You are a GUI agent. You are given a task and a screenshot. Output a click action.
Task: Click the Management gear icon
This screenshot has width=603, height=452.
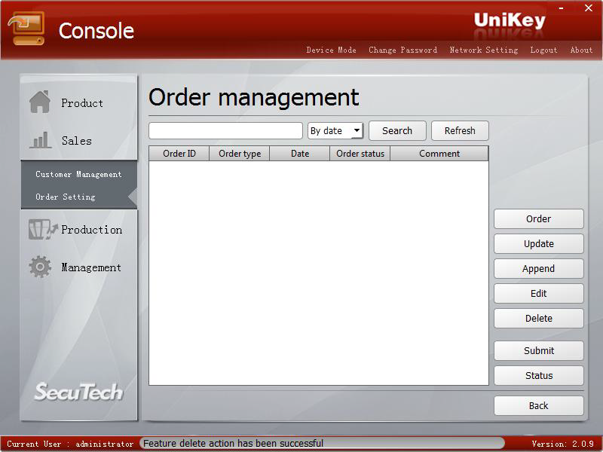click(40, 267)
